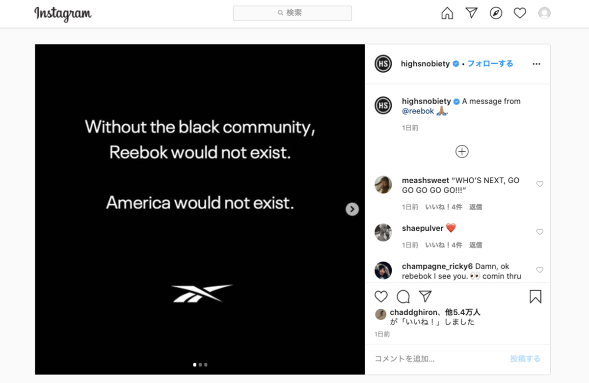Click the 検索 search field
Viewport: 589px width, 383px height.
point(293,13)
